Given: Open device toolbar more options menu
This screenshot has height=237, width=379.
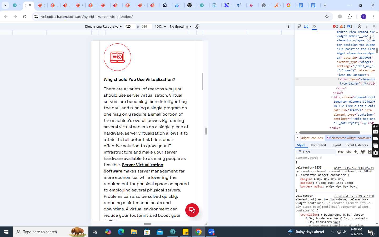Looking at the screenshot, I should 288,26.
